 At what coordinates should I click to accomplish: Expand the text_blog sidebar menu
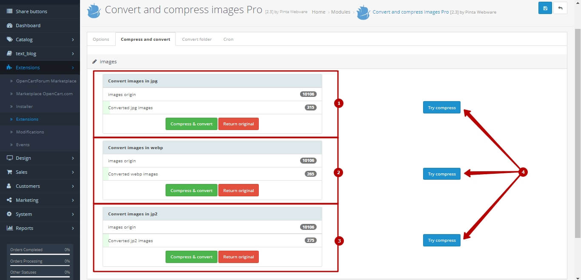pos(73,54)
